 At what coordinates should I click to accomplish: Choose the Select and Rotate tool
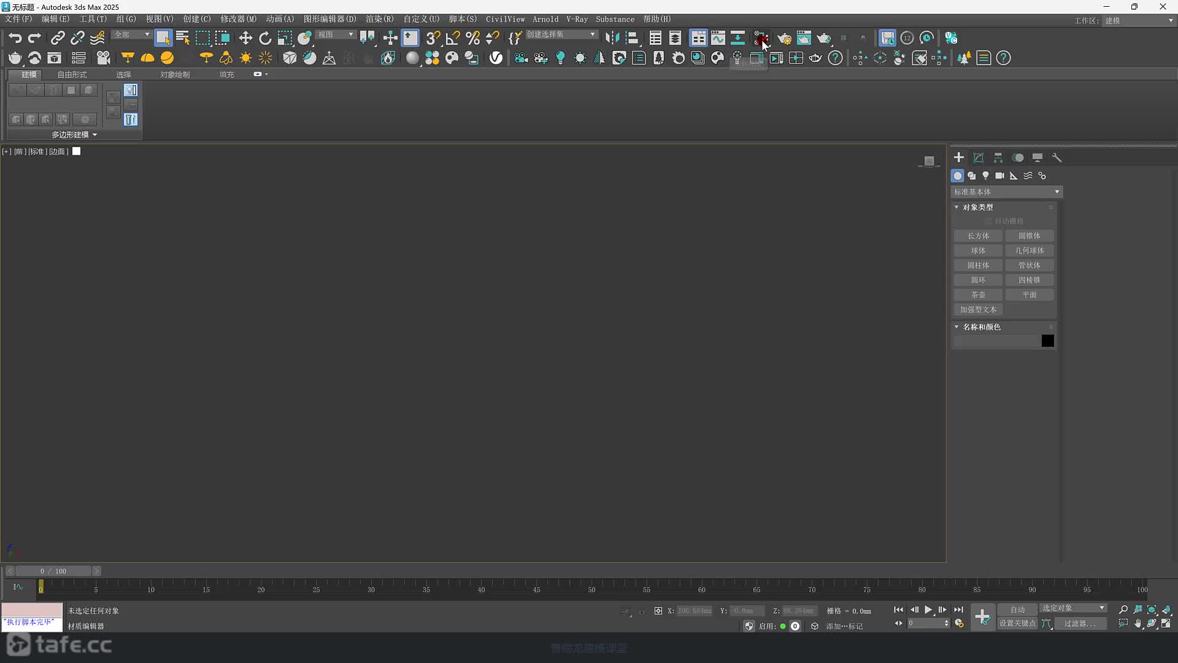(x=265, y=38)
